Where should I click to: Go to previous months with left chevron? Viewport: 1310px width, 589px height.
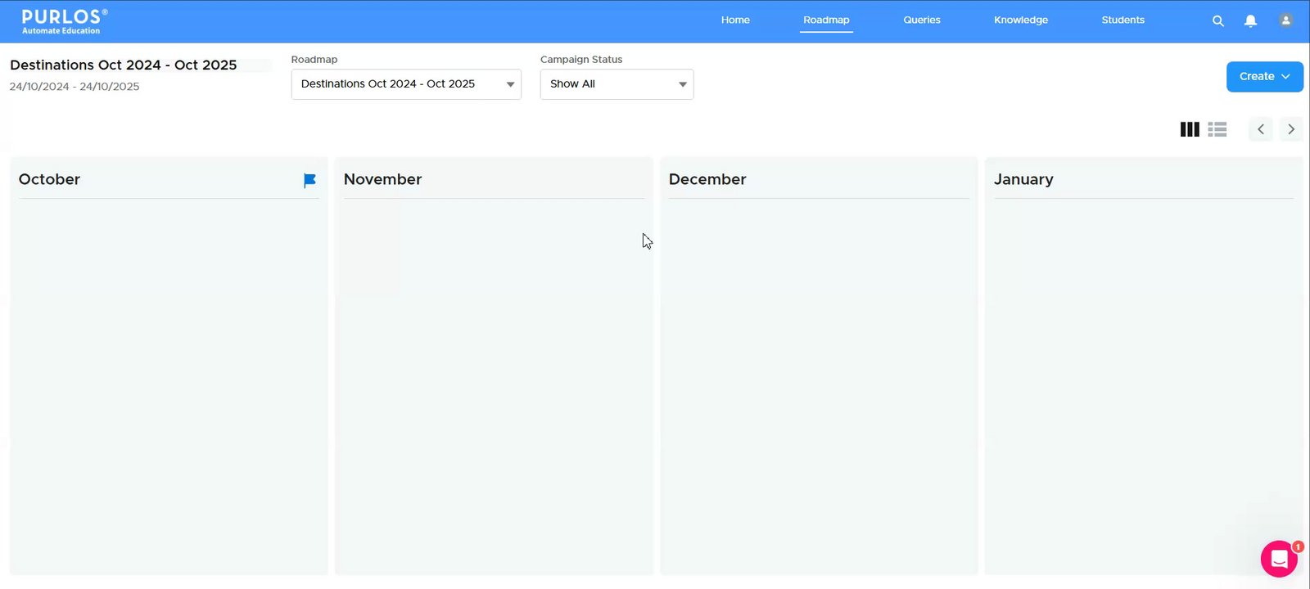1261,129
